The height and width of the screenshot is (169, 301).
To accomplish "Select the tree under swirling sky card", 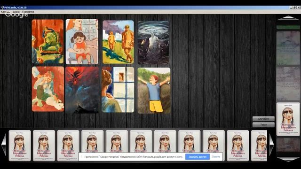I will click(x=153, y=43).
